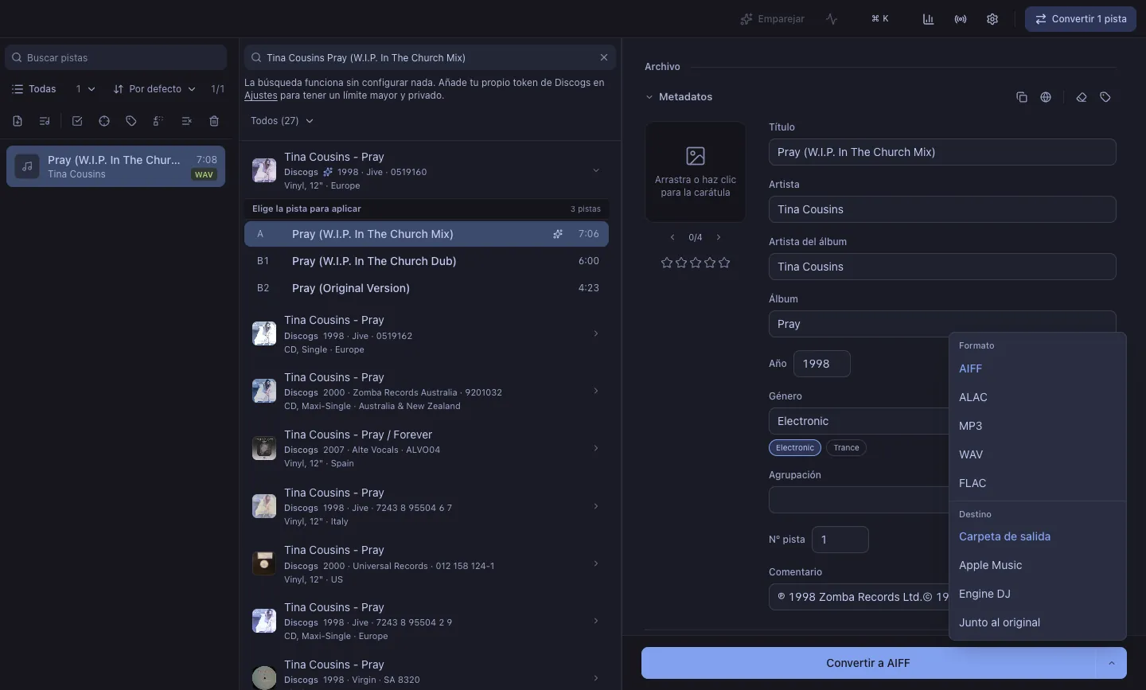The height and width of the screenshot is (690, 1146).
Task: Expand the Tina Cousins - Pray / Forever release
Action: pos(595,448)
